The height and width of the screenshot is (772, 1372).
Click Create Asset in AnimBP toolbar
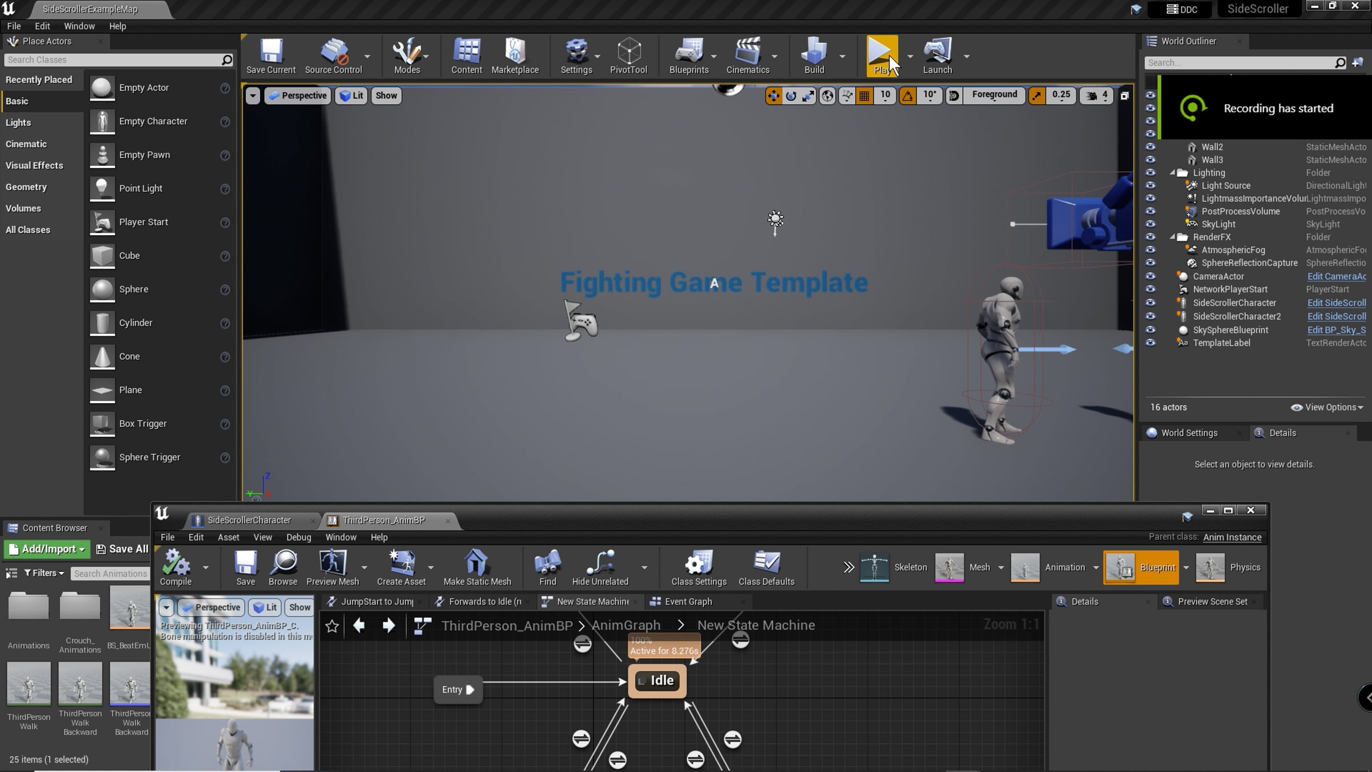(401, 568)
